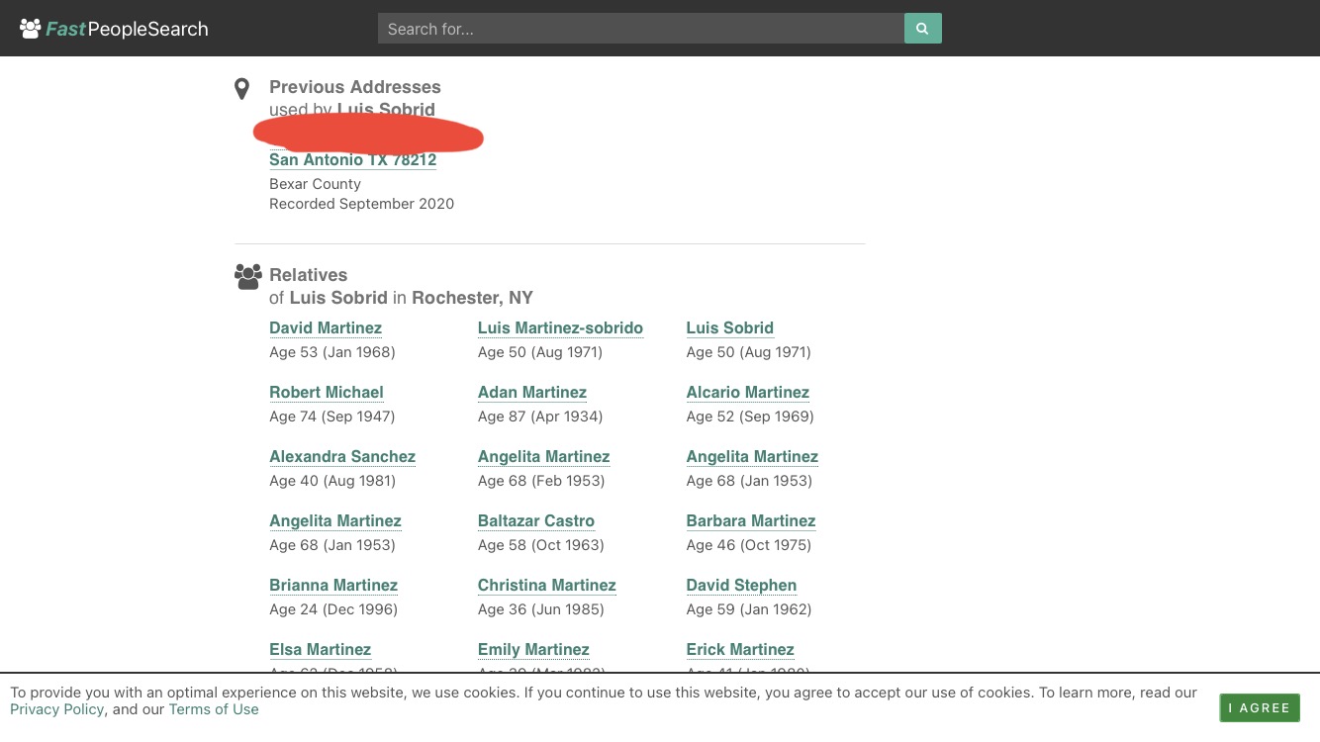Open the Terms of Use link
Screen dimensions: 1320x742
[214, 708]
